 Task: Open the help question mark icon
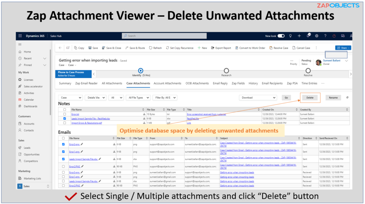pyautogui.click(x=325, y=36)
